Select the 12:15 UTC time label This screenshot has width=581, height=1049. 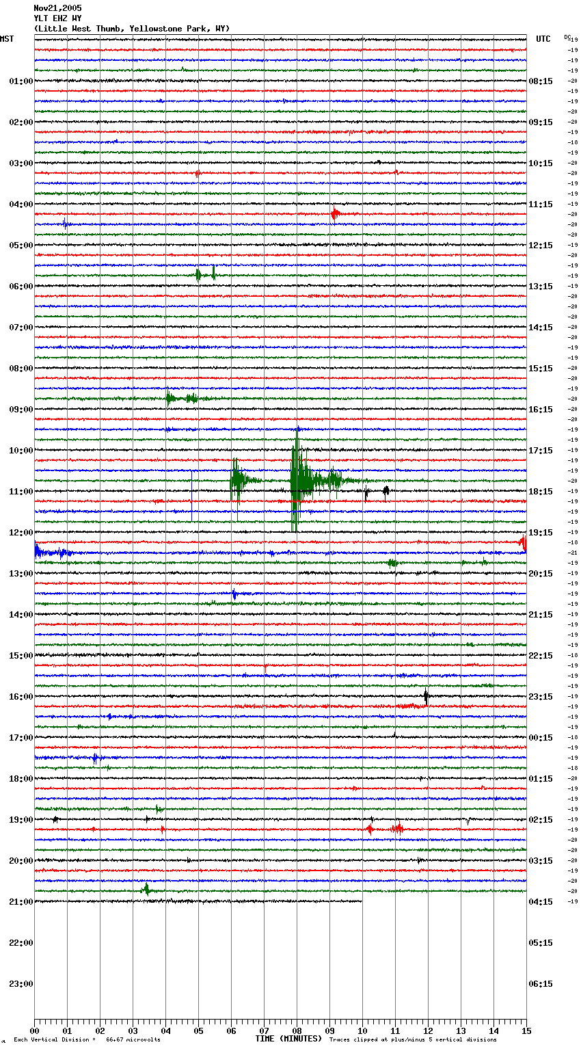[541, 245]
